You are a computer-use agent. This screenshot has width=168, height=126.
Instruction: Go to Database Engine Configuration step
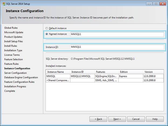(21, 77)
